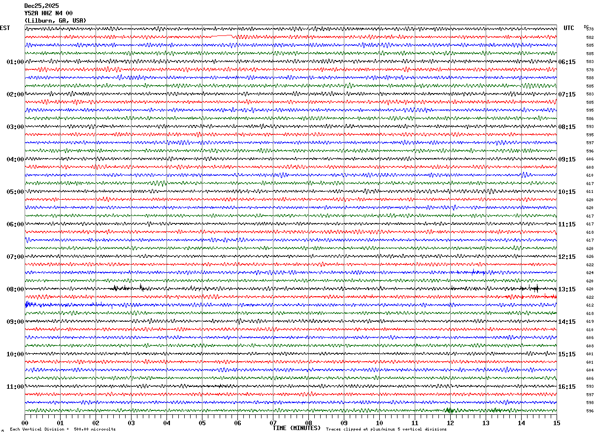The height and width of the screenshot is (436, 596).
Task: Click minute marker 01 on time axis
Action: tap(60, 423)
